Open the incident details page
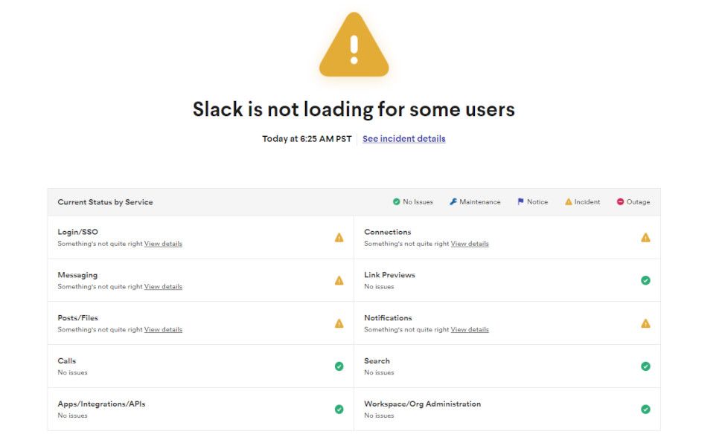This screenshot has width=722, height=440. pyautogui.click(x=403, y=138)
